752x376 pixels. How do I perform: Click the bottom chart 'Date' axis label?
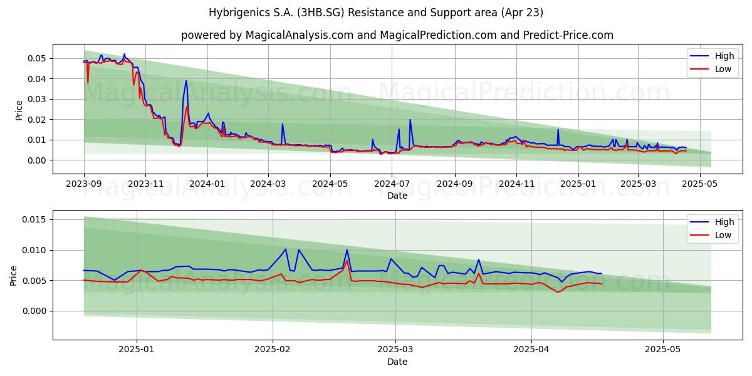point(397,362)
